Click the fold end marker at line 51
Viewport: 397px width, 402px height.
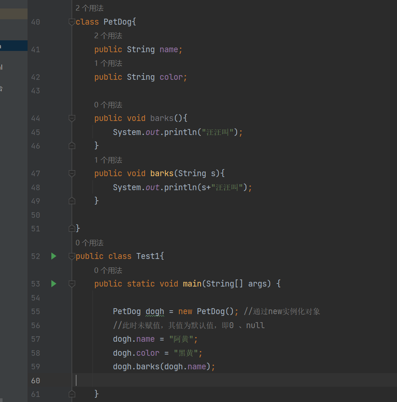point(72,229)
